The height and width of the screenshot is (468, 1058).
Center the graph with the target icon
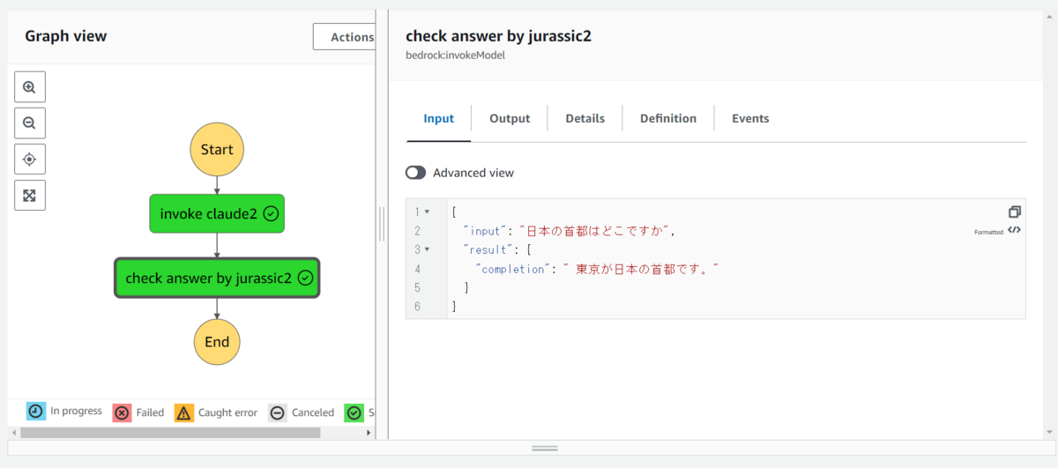(x=30, y=160)
